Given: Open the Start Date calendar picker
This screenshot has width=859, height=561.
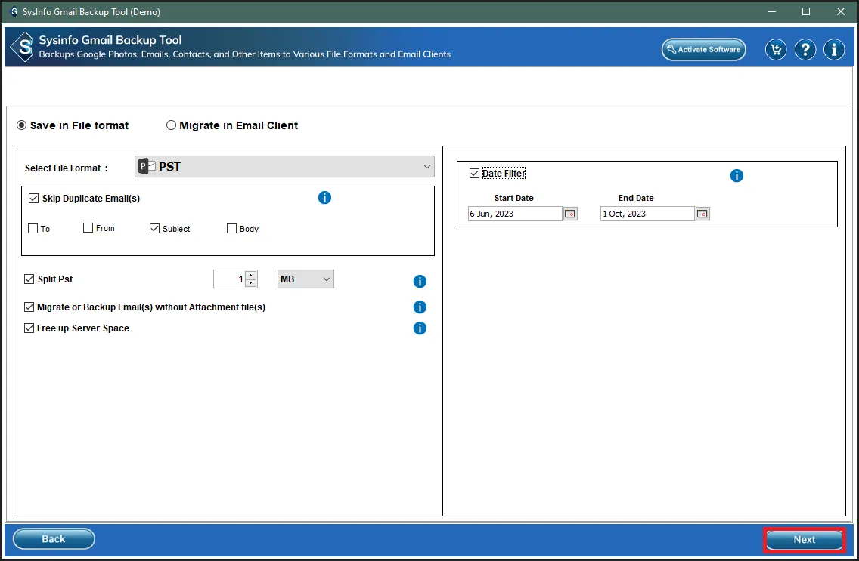Looking at the screenshot, I should tap(570, 214).
